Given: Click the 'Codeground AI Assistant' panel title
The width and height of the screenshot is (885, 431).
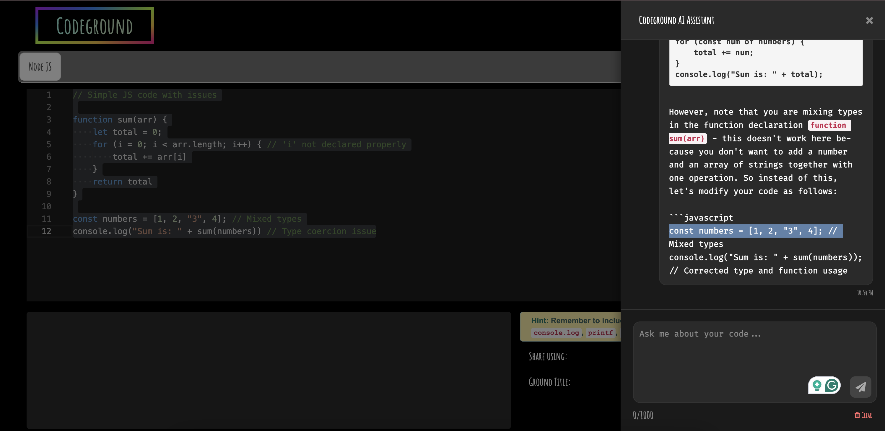Looking at the screenshot, I should 676,20.
